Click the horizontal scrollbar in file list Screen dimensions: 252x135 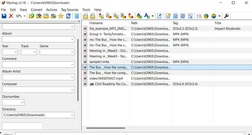pyautogui.click(x=105, y=128)
